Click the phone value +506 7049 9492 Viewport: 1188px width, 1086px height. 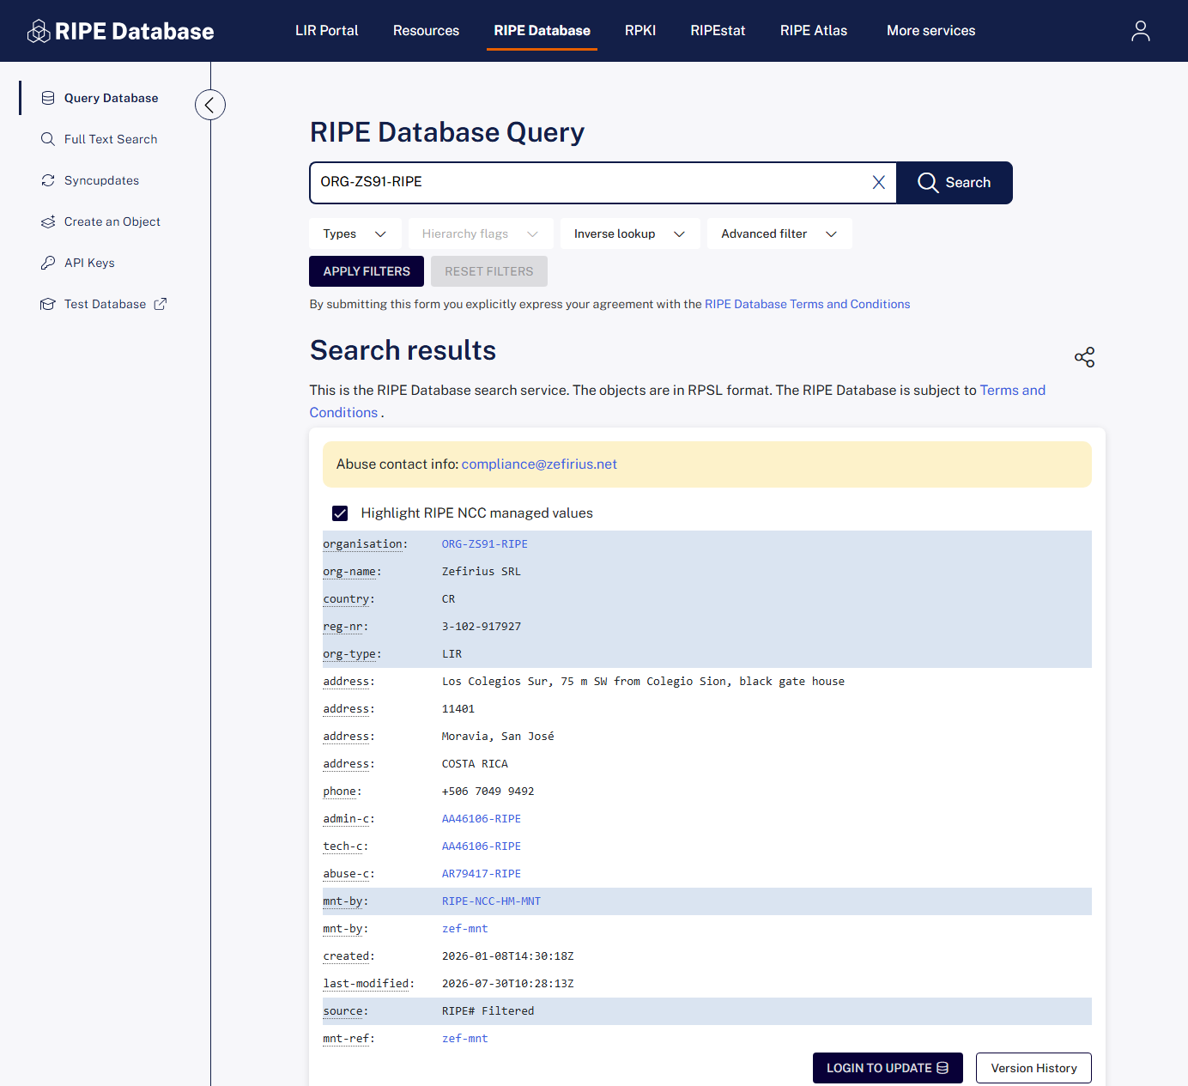[x=488, y=792]
